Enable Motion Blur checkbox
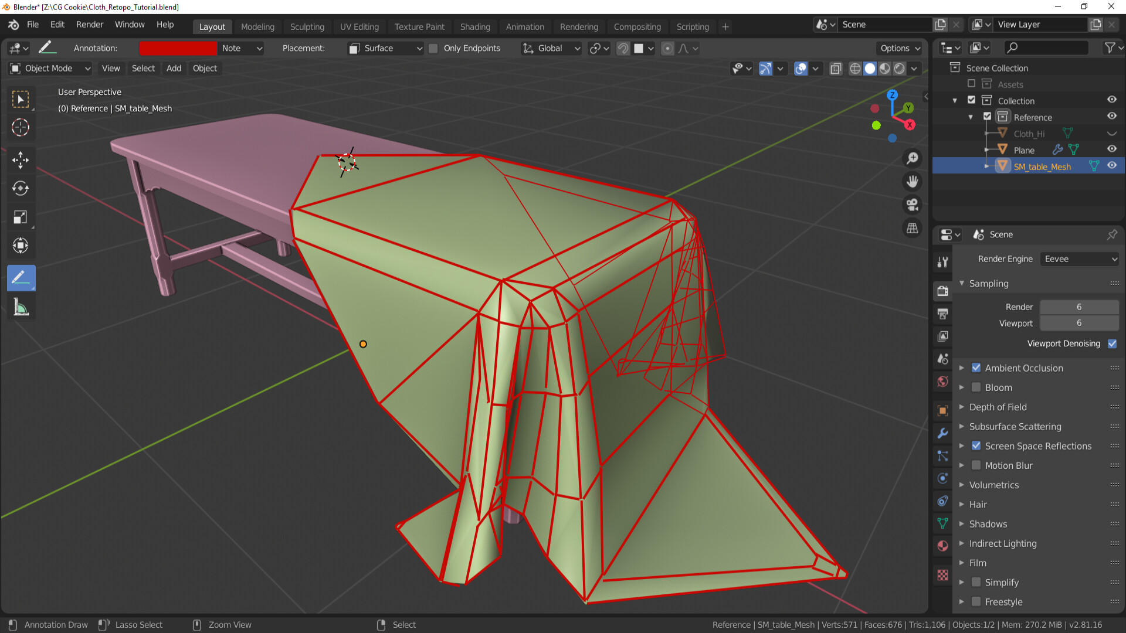 pyautogui.click(x=976, y=465)
